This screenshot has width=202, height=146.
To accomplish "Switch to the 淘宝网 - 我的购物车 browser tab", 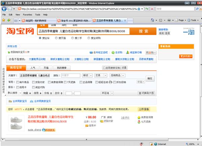I will (x=39, y=20).
